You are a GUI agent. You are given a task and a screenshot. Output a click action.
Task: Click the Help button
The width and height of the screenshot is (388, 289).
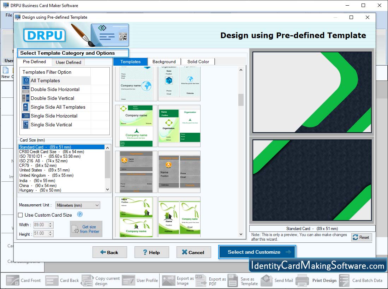coord(152,252)
